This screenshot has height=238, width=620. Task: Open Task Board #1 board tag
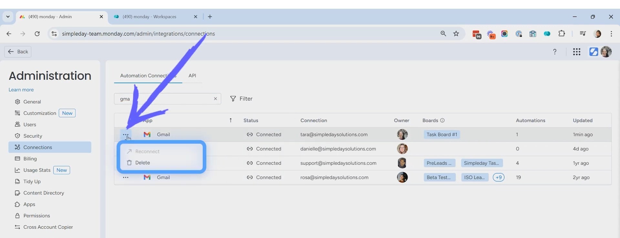(x=442, y=135)
